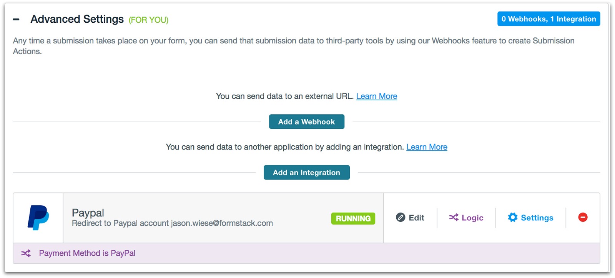Open Settings text for Paypal integration
This screenshot has height=278, width=615.
(537, 218)
